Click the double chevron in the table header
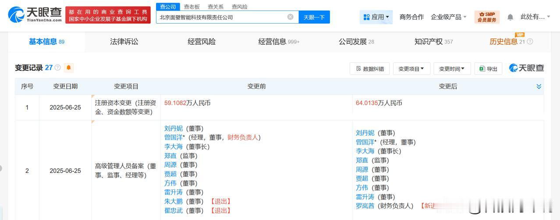 [539, 87]
